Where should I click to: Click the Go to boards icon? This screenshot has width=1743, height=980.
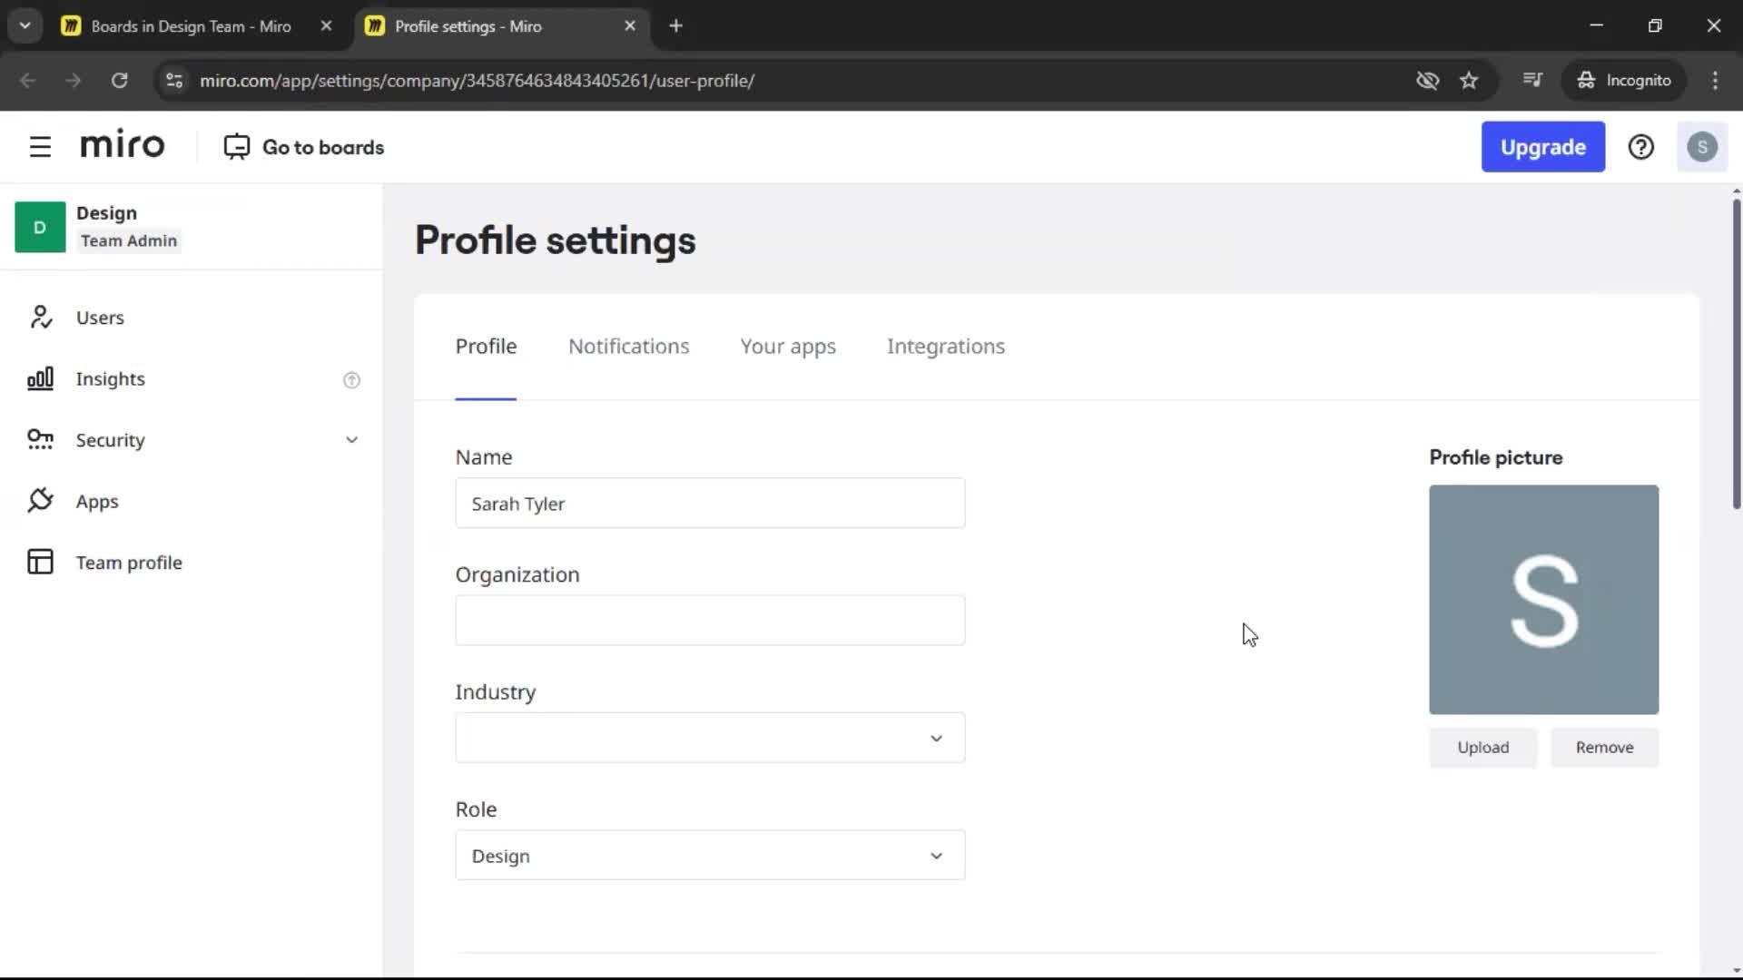[237, 147]
